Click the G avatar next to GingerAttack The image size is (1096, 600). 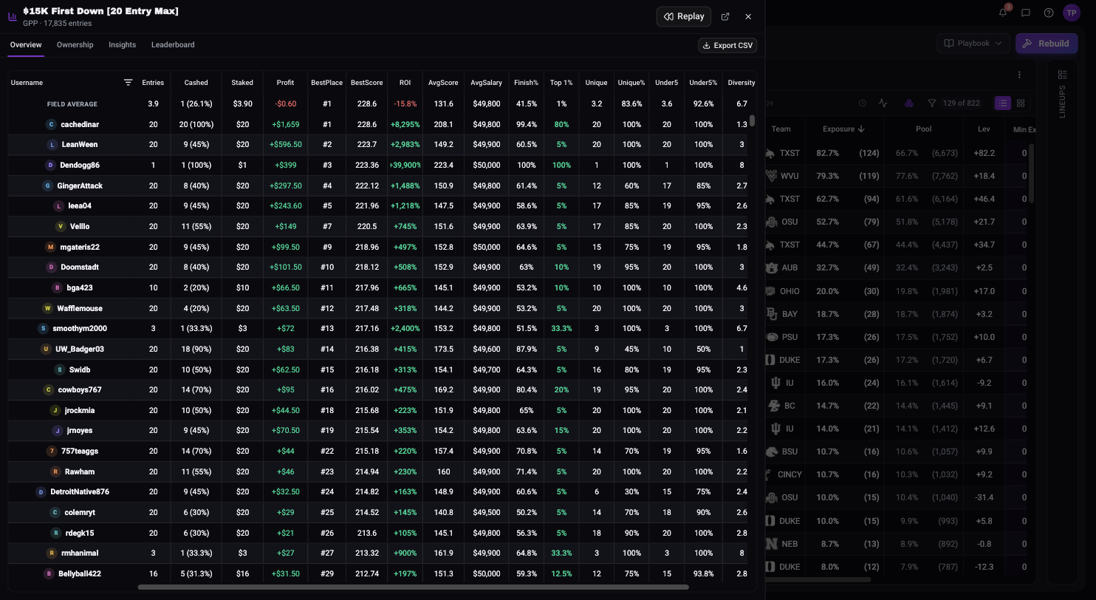(47, 186)
